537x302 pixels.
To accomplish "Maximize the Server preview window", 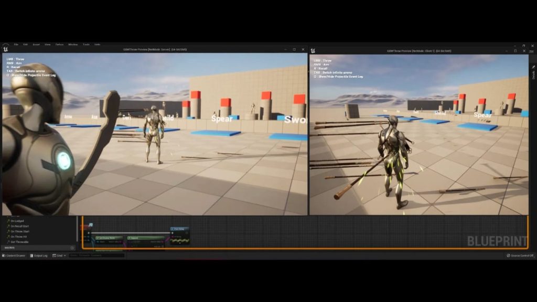I will pyautogui.click(x=294, y=49).
